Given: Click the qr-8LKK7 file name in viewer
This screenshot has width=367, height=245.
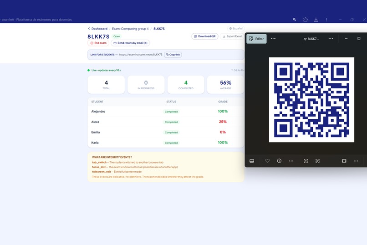Looking at the screenshot, I should tap(311, 39).
